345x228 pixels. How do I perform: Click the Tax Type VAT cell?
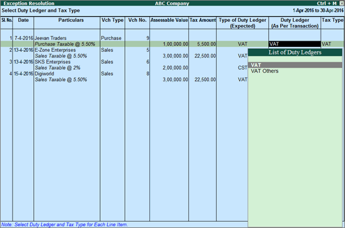click(326, 44)
